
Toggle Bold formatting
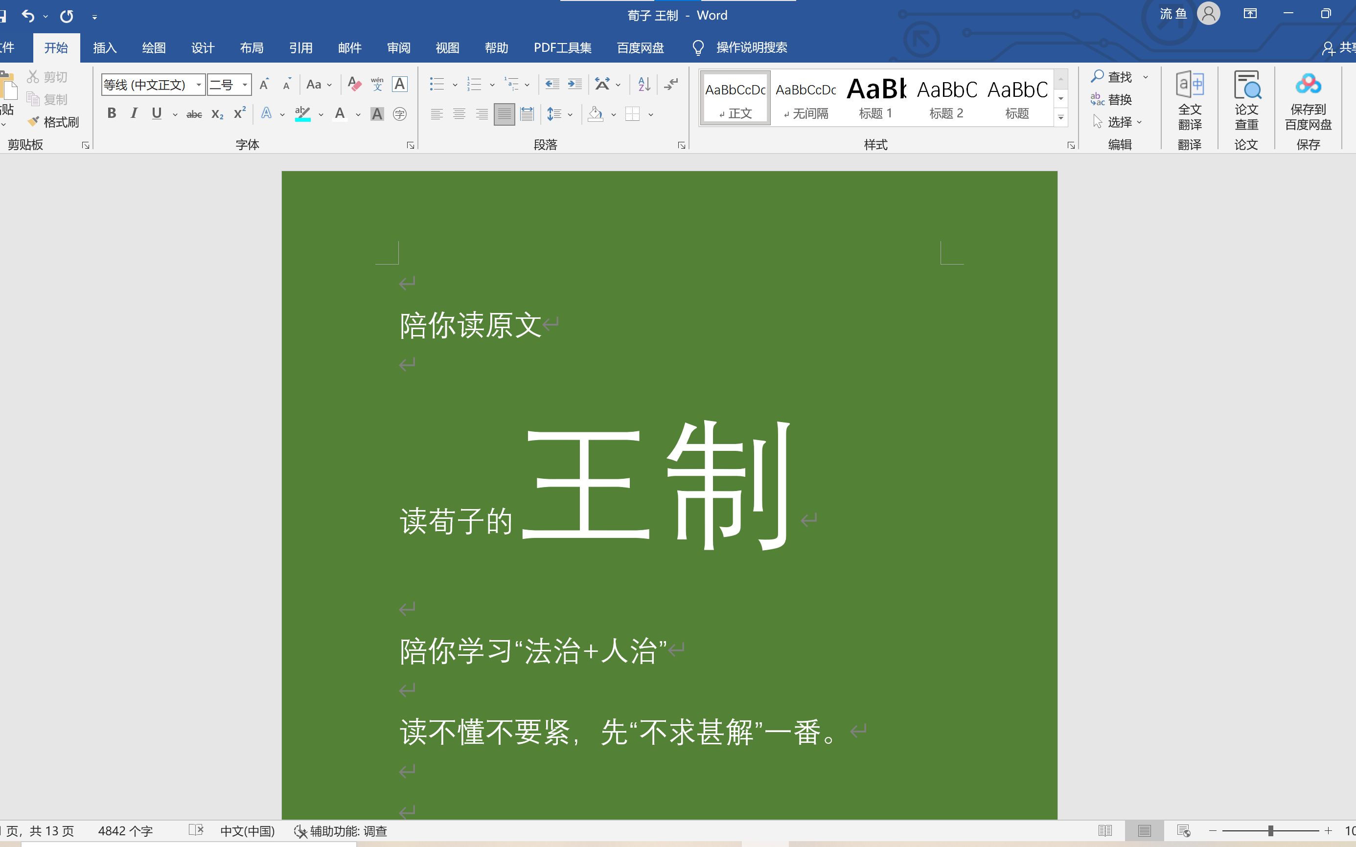click(x=112, y=114)
